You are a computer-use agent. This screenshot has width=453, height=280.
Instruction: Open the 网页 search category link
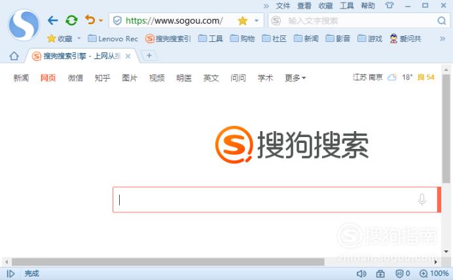(48, 78)
